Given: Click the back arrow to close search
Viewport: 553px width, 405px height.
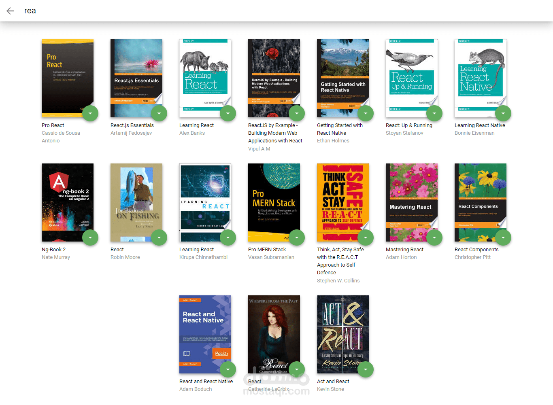Looking at the screenshot, I should tap(11, 11).
